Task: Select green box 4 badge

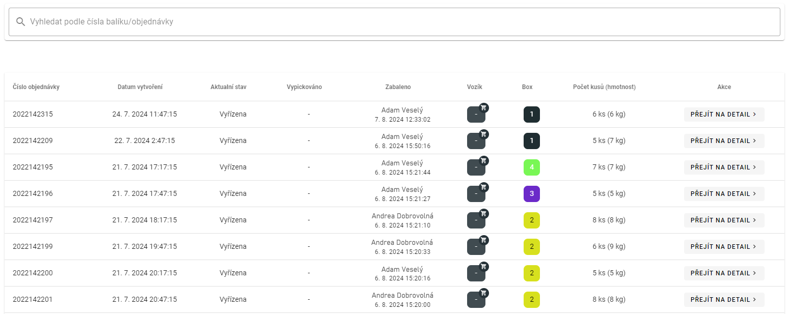Action: coord(531,167)
